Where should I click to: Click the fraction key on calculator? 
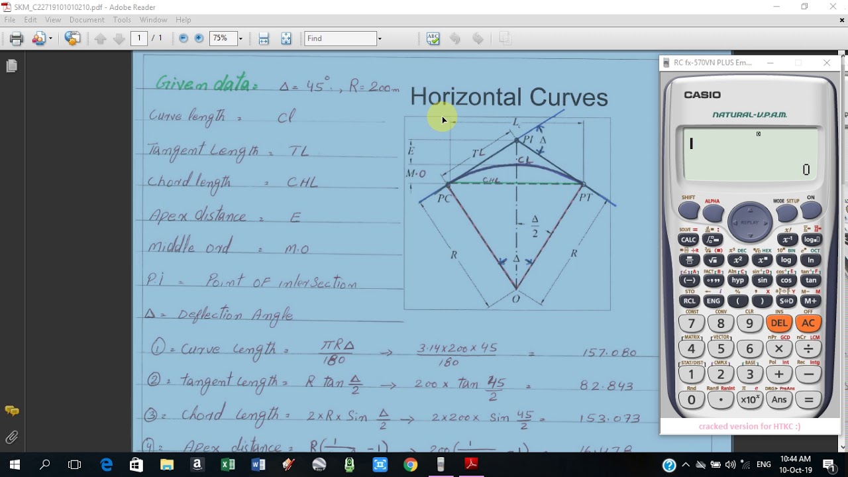coord(689,260)
